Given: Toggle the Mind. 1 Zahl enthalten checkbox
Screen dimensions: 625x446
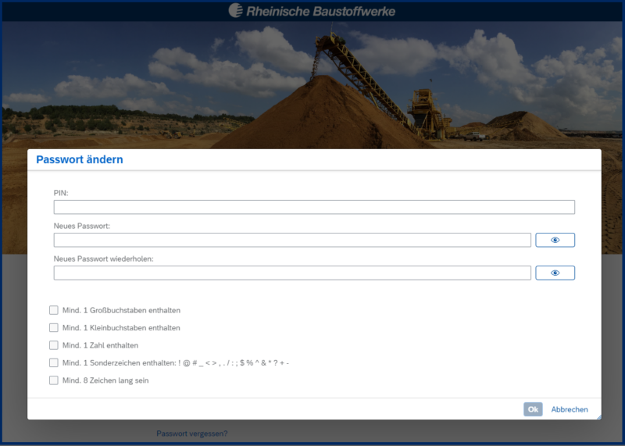Looking at the screenshot, I should click(54, 345).
